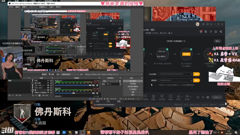The height and width of the screenshot is (135, 240).
Task: Open the 文件 menu in OBS
Action: pos(11,7)
